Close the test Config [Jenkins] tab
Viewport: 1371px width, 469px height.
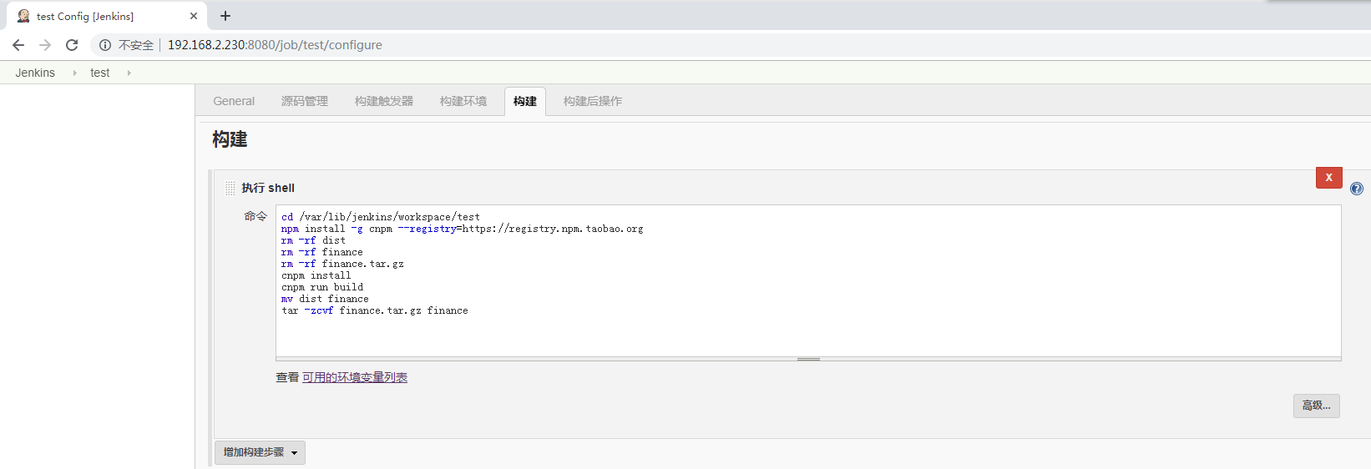194,16
